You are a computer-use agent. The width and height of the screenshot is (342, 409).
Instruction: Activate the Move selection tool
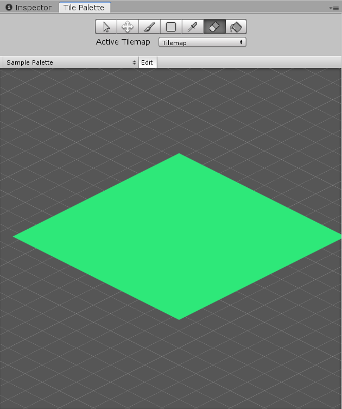coord(128,27)
